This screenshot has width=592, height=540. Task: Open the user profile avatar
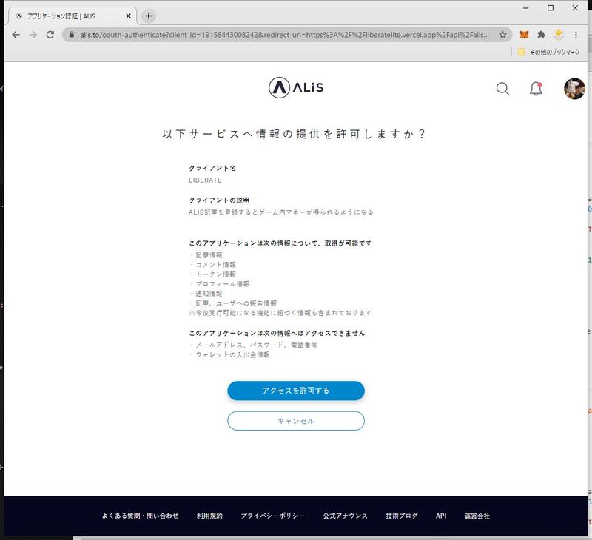click(x=574, y=89)
